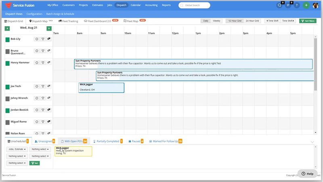Image resolution: width=323 pixels, height=182 pixels.
Task: Open the Fleet Map tab
Action: [x=134, y=21]
